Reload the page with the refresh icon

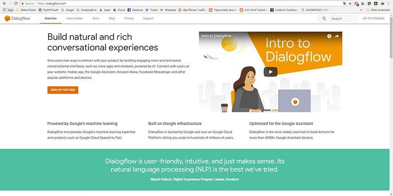16,3
